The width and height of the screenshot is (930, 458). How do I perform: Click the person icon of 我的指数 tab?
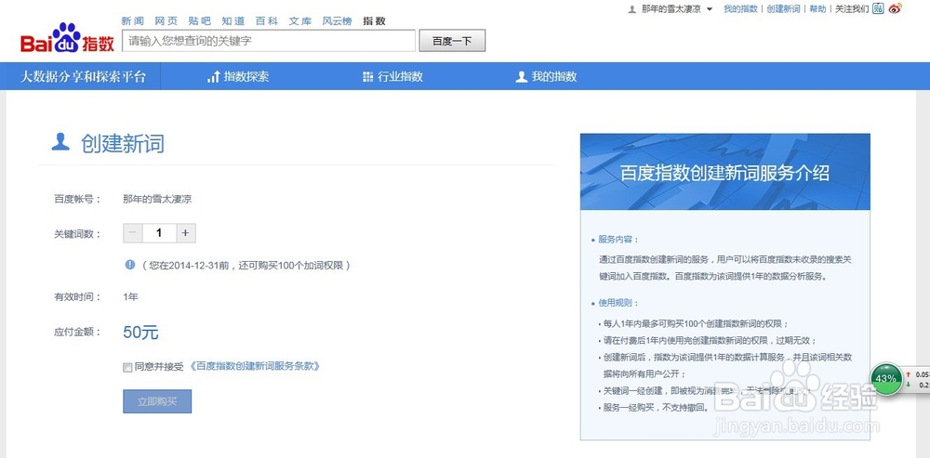(522, 76)
